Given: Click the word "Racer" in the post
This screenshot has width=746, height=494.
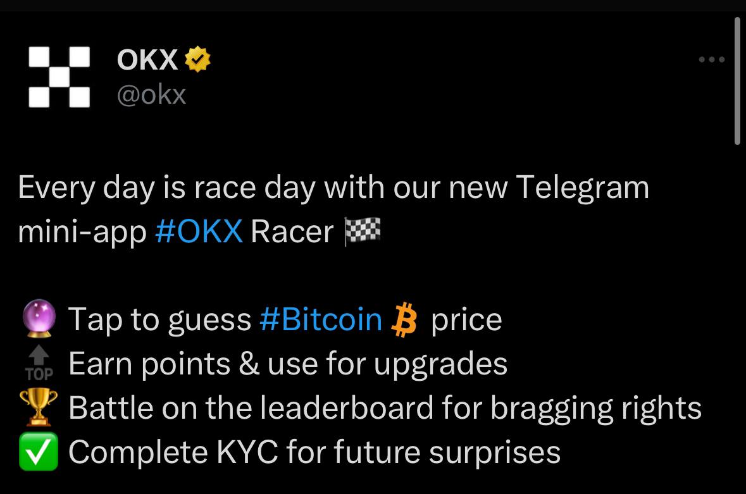Looking at the screenshot, I should coord(292,232).
